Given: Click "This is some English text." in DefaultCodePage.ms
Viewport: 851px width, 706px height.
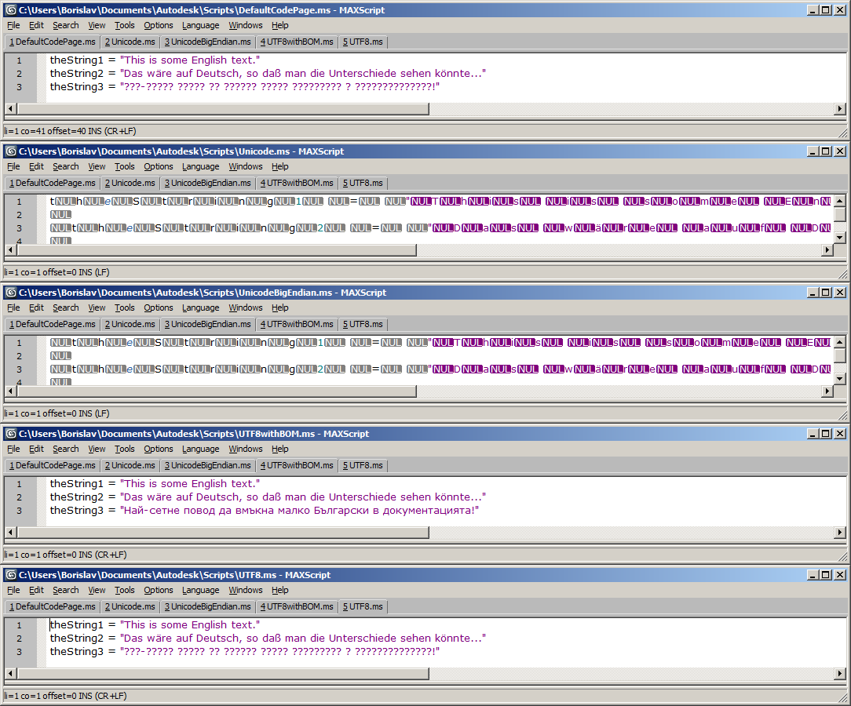Looking at the screenshot, I should tap(190, 60).
